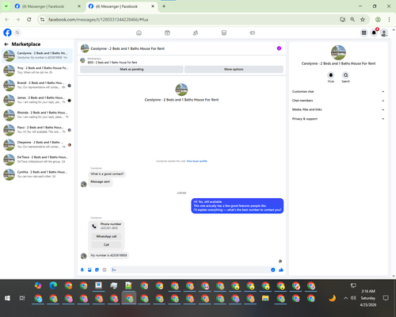Expand Customize chat section
Screen dimensions: 396x317
(338, 92)
